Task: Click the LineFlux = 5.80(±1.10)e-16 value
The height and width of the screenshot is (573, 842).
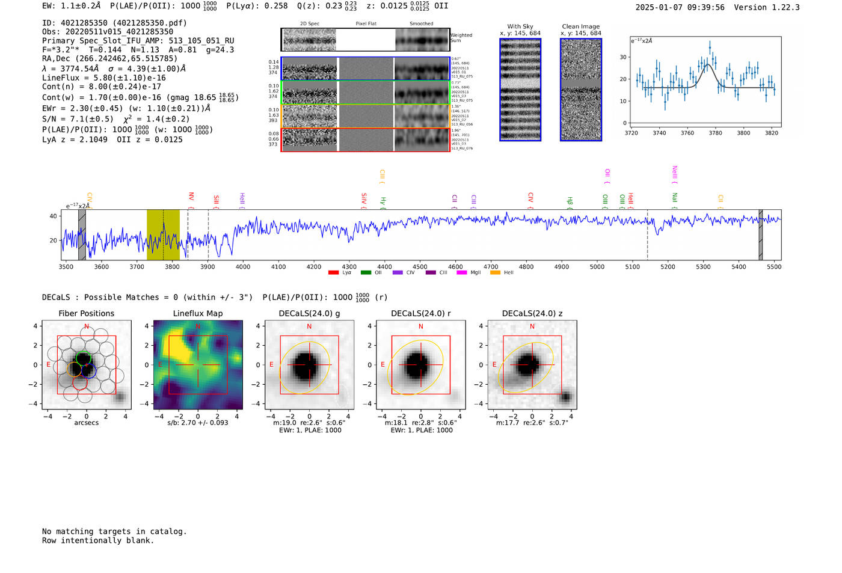Action: coord(104,78)
